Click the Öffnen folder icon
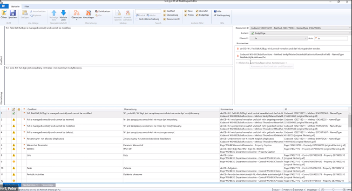The width and height of the screenshot is (352, 191). [x=4, y=13]
